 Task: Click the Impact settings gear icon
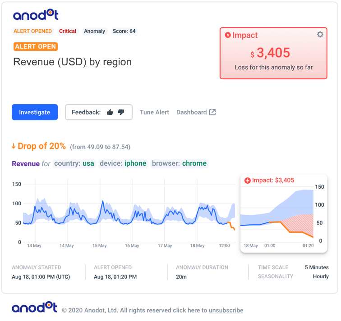point(320,34)
